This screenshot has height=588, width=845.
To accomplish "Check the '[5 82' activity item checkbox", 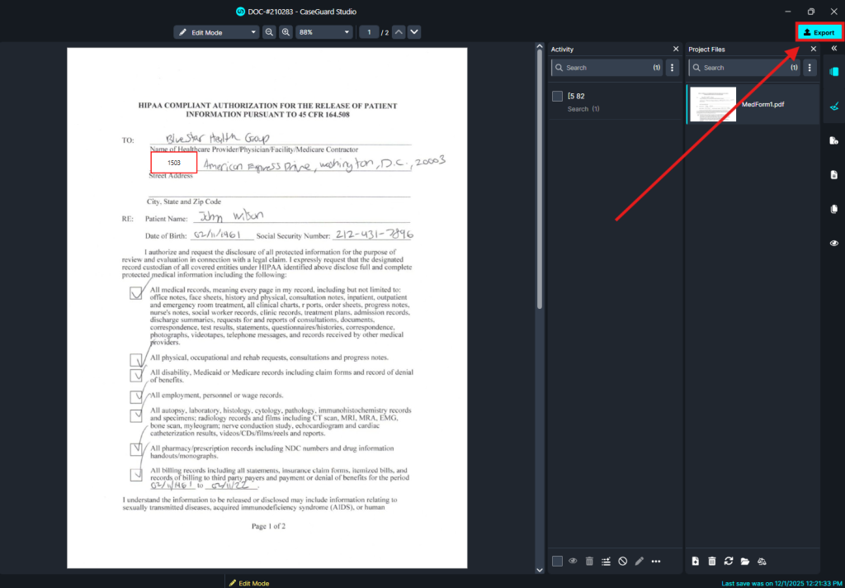I will click(x=558, y=97).
